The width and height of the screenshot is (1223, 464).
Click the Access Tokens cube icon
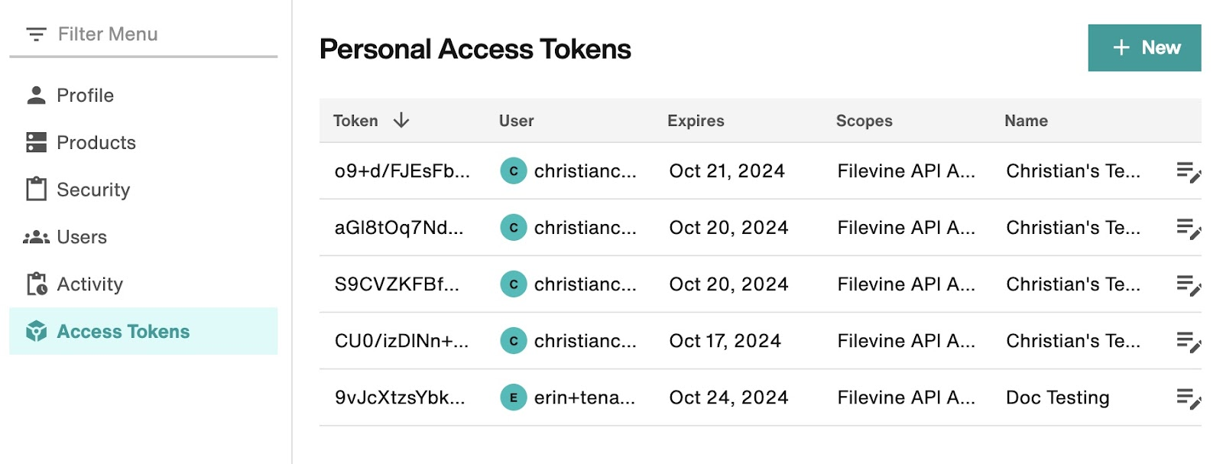click(36, 332)
